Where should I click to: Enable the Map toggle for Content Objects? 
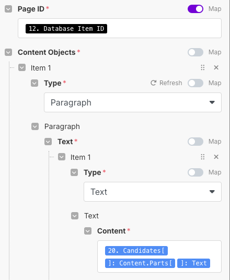(x=195, y=52)
